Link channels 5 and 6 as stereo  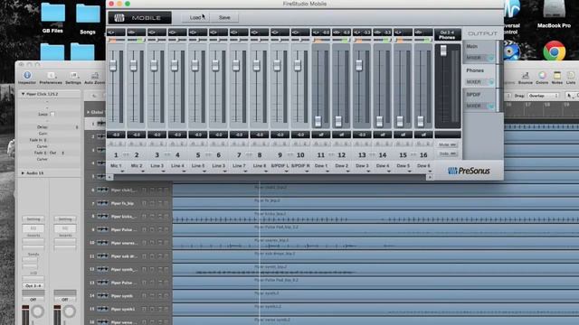[208, 155]
